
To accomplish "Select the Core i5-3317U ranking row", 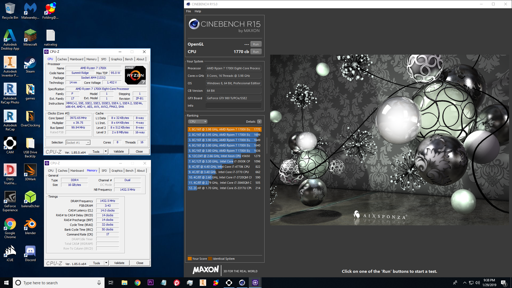I will point(225,188).
